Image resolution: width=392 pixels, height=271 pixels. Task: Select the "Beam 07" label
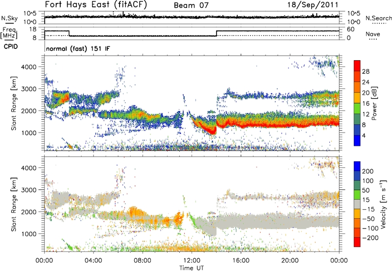(x=191, y=5)
